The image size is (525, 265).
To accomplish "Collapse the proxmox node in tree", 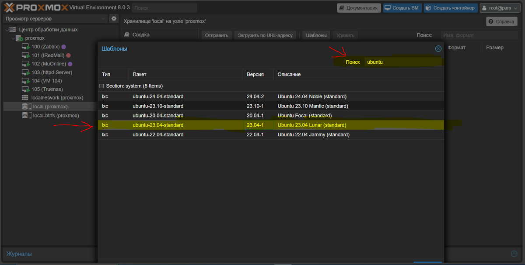I will tap(13, 38).
